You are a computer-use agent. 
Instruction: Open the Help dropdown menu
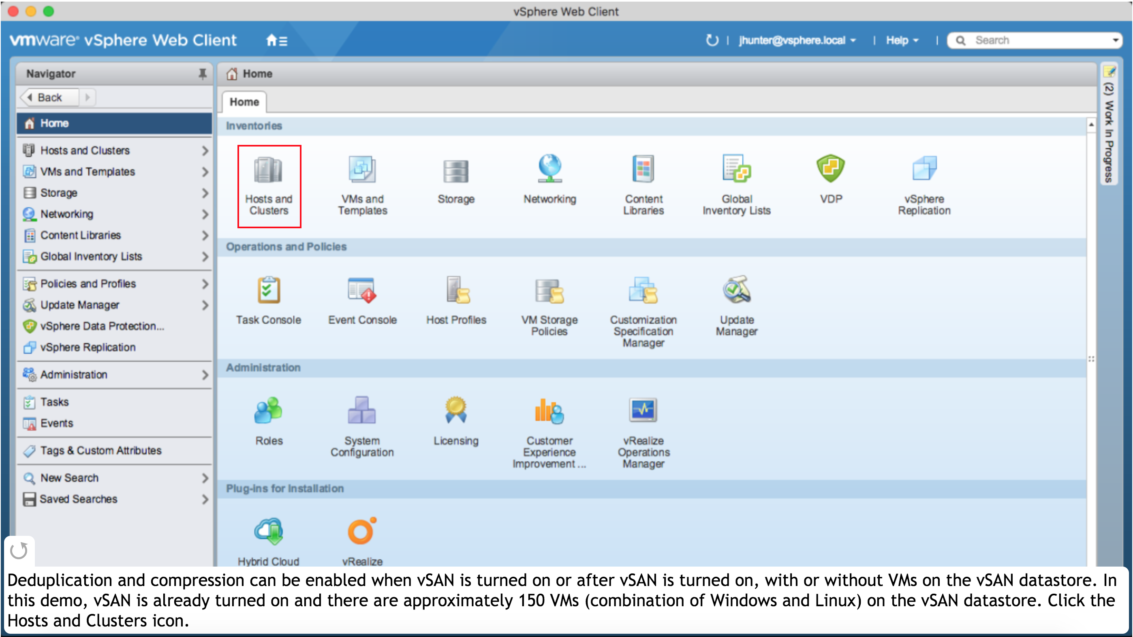(902, 40)
